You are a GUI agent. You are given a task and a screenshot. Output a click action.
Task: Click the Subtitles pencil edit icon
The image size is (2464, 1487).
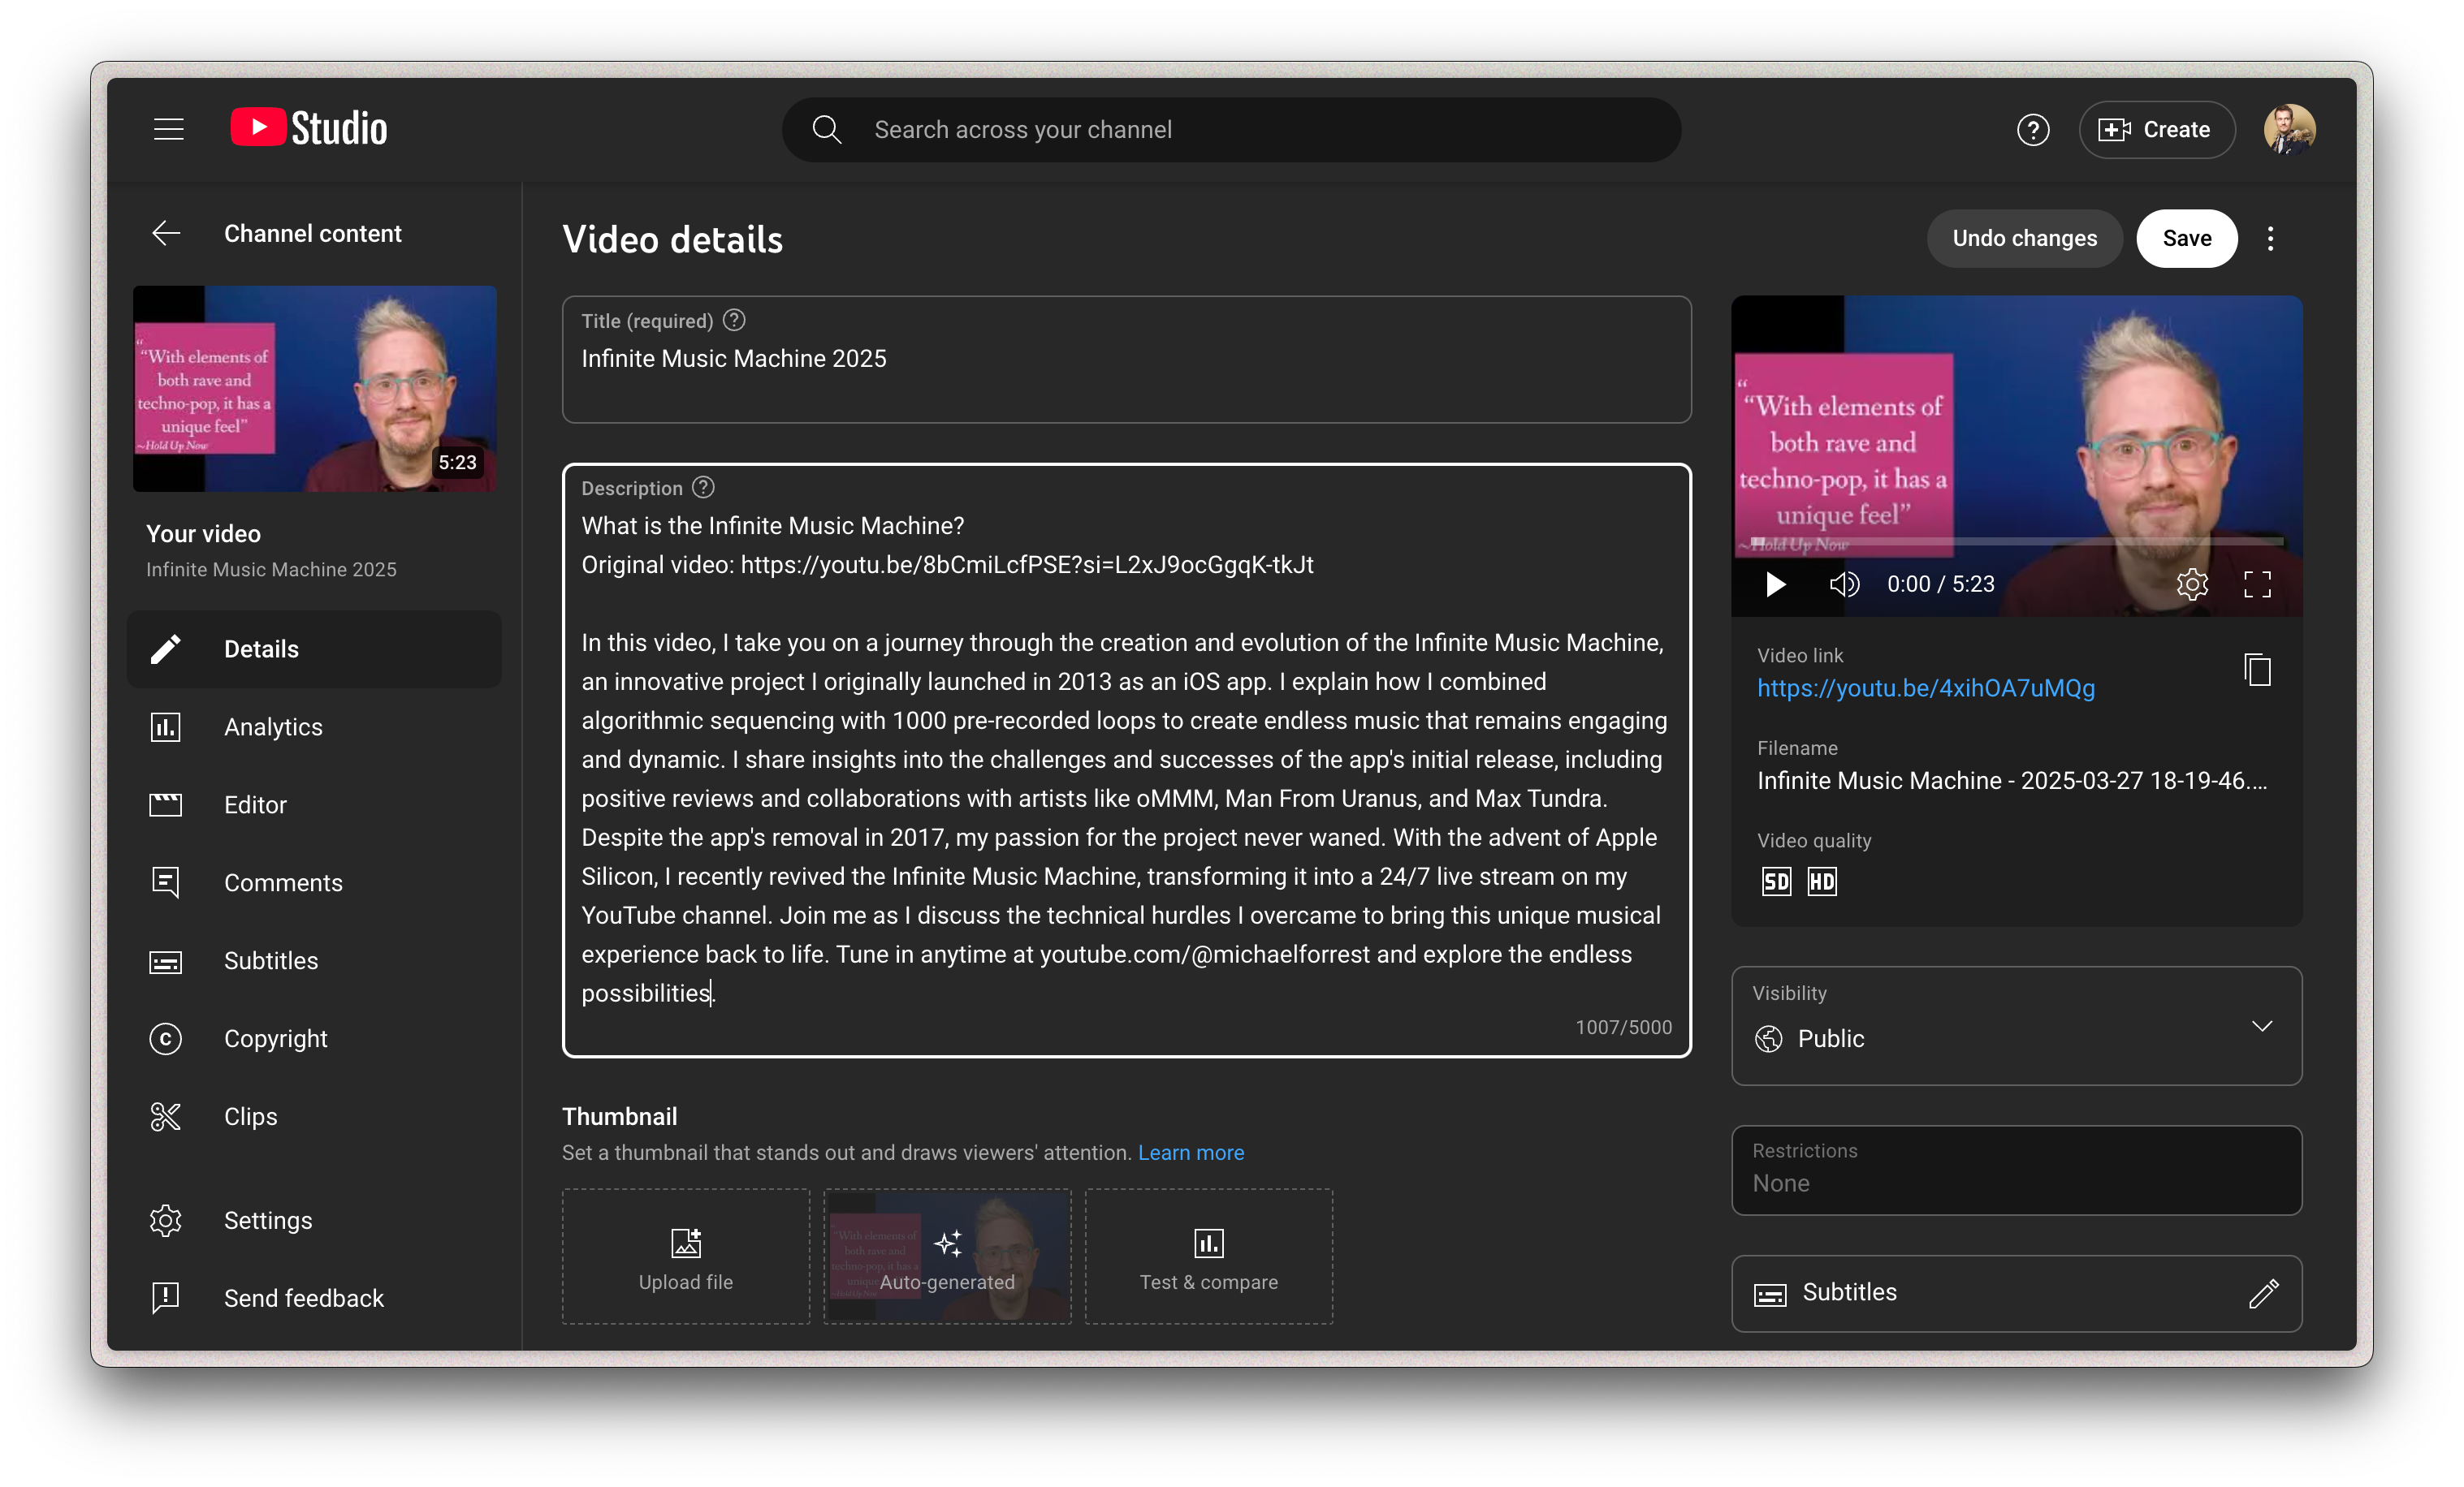(x=2263, y=1293)
